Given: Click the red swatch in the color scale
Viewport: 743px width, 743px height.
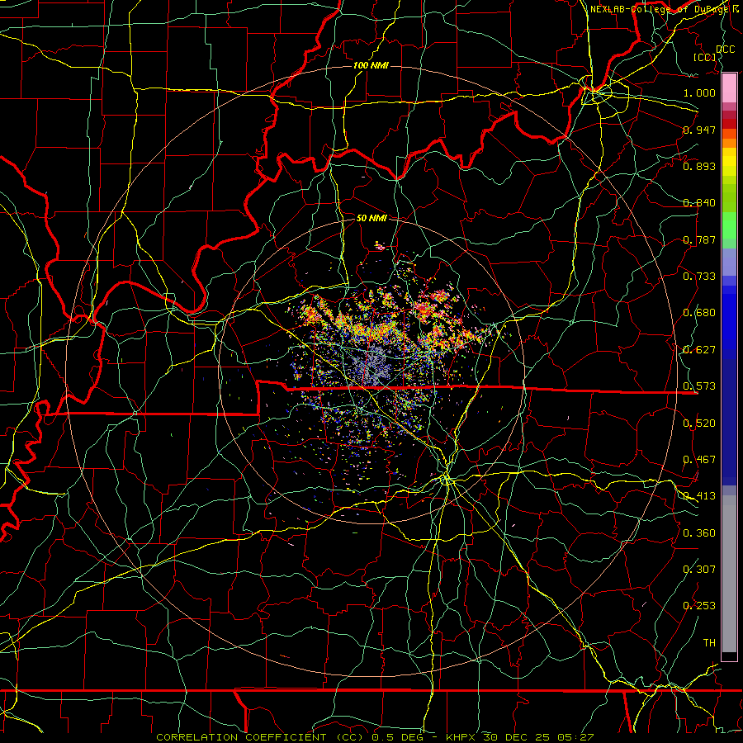Looking at the screenshot, I should click(x=729, y=123).
